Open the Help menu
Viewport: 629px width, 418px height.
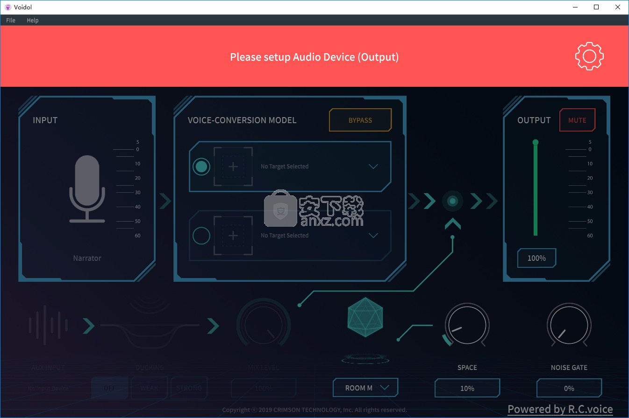(33, 20)
